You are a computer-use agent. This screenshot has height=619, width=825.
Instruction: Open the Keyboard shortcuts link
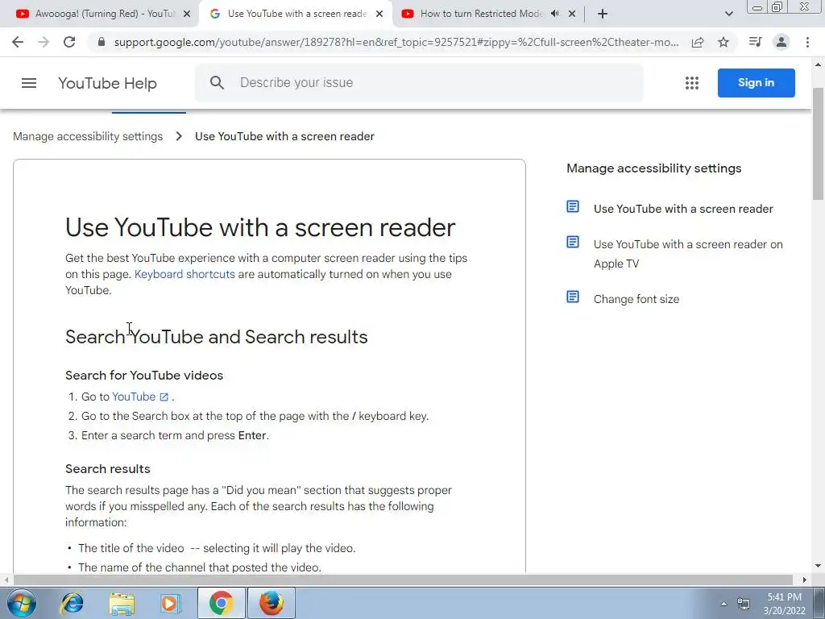pos(184,274)
